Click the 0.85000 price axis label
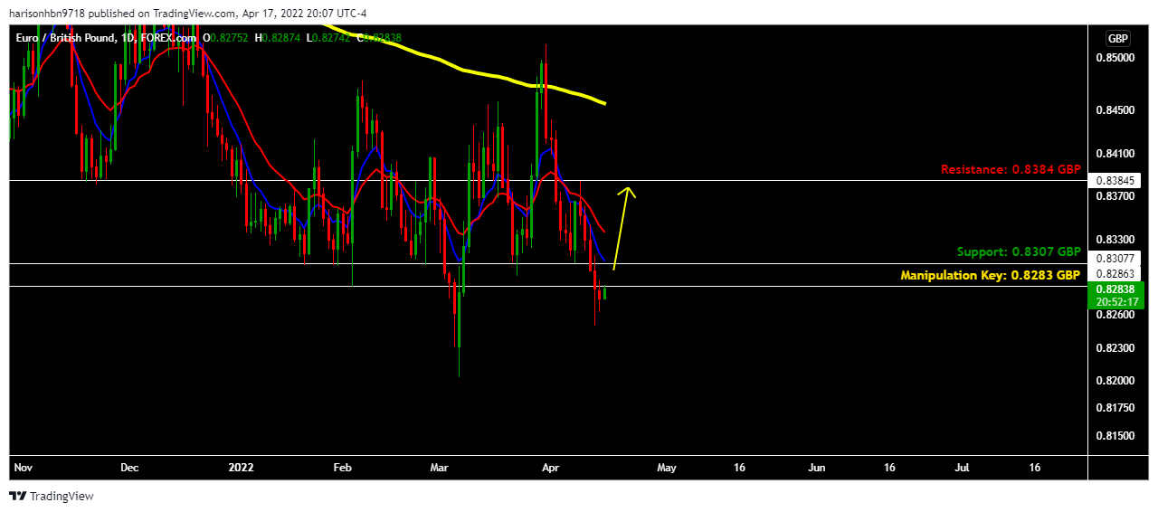1158x512 pixels. click(x=1115, y=58)
